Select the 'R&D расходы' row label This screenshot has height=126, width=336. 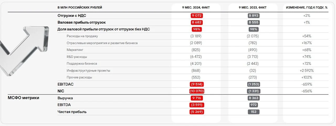(x=77, y=57)
